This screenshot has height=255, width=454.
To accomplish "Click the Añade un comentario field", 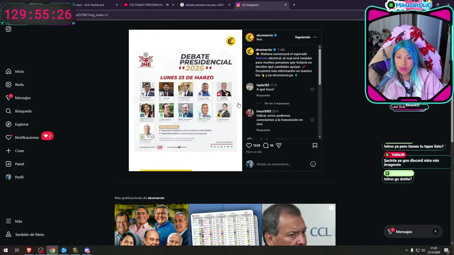I will click(x=282, y=164).
